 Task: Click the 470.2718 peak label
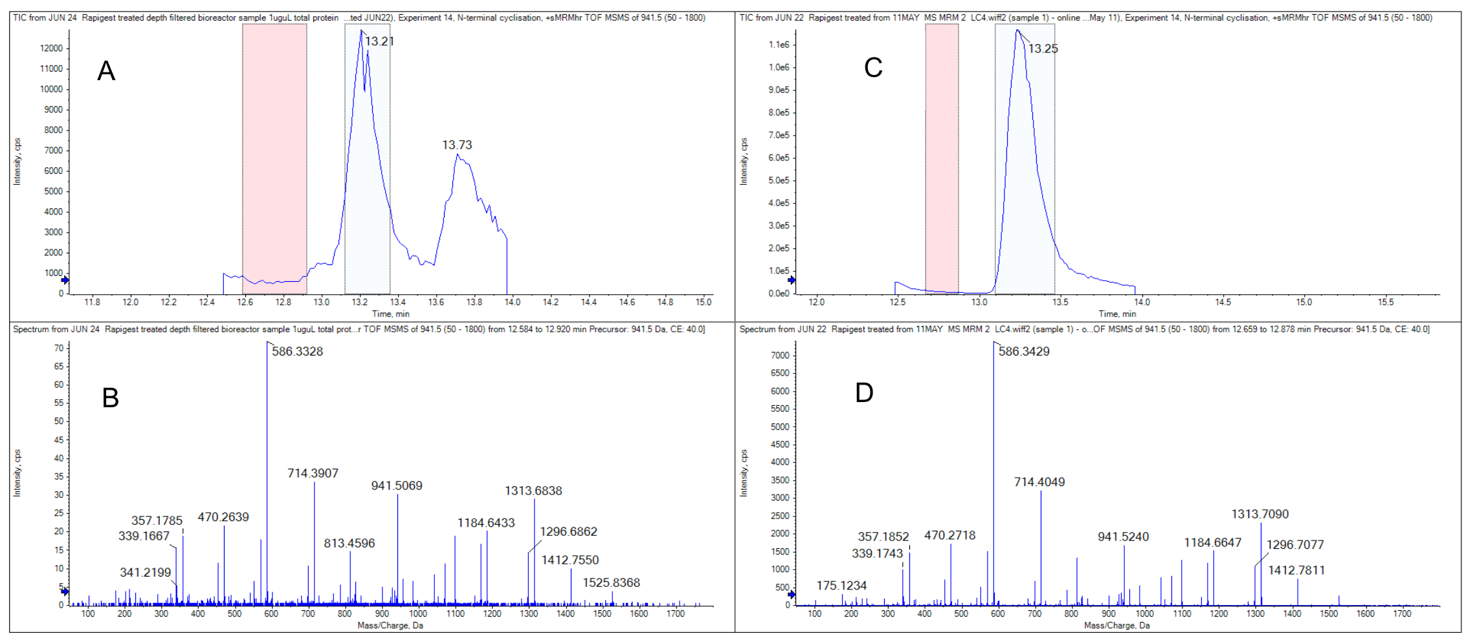949,535
